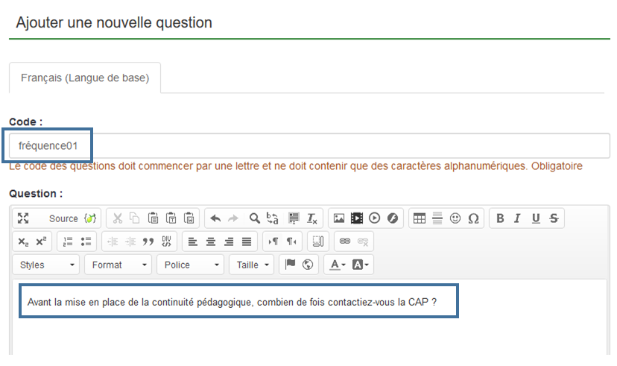Open the Styles dropdown

[x=47, y=265]
